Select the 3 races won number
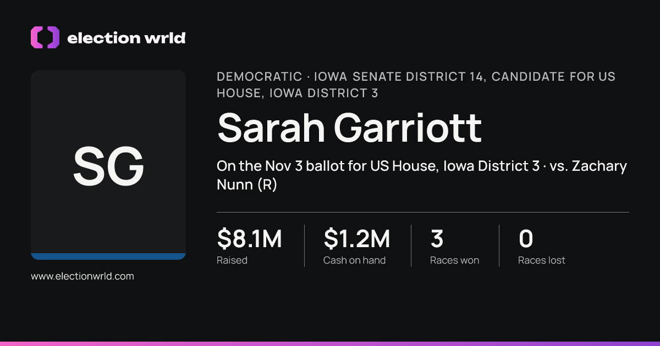The image size is (660, 346). tap(437, 239)
